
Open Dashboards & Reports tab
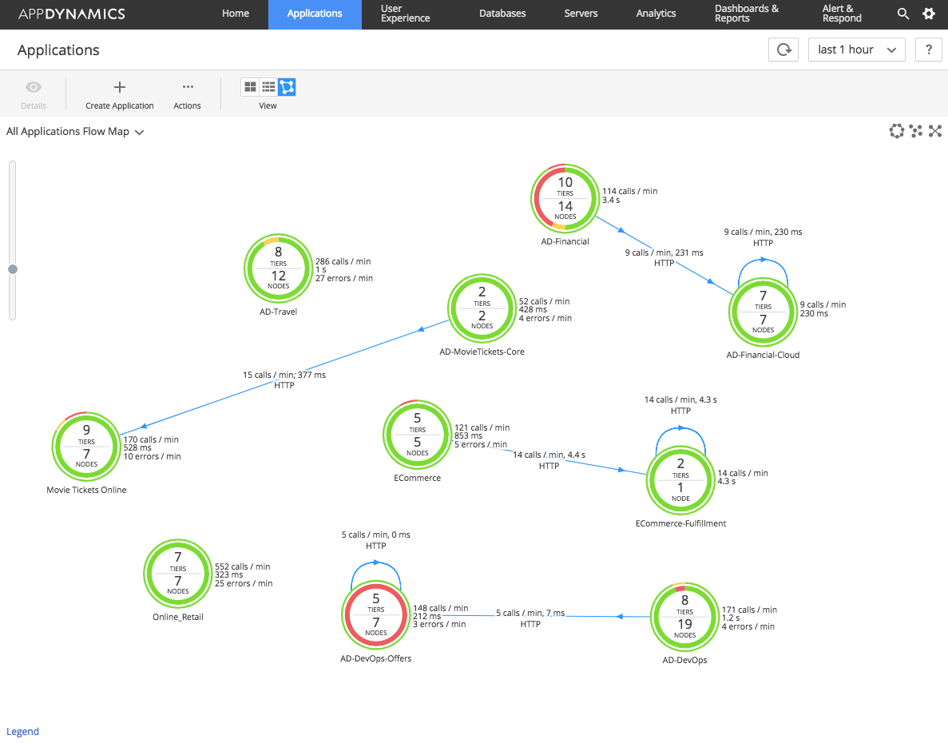point(747,14)
